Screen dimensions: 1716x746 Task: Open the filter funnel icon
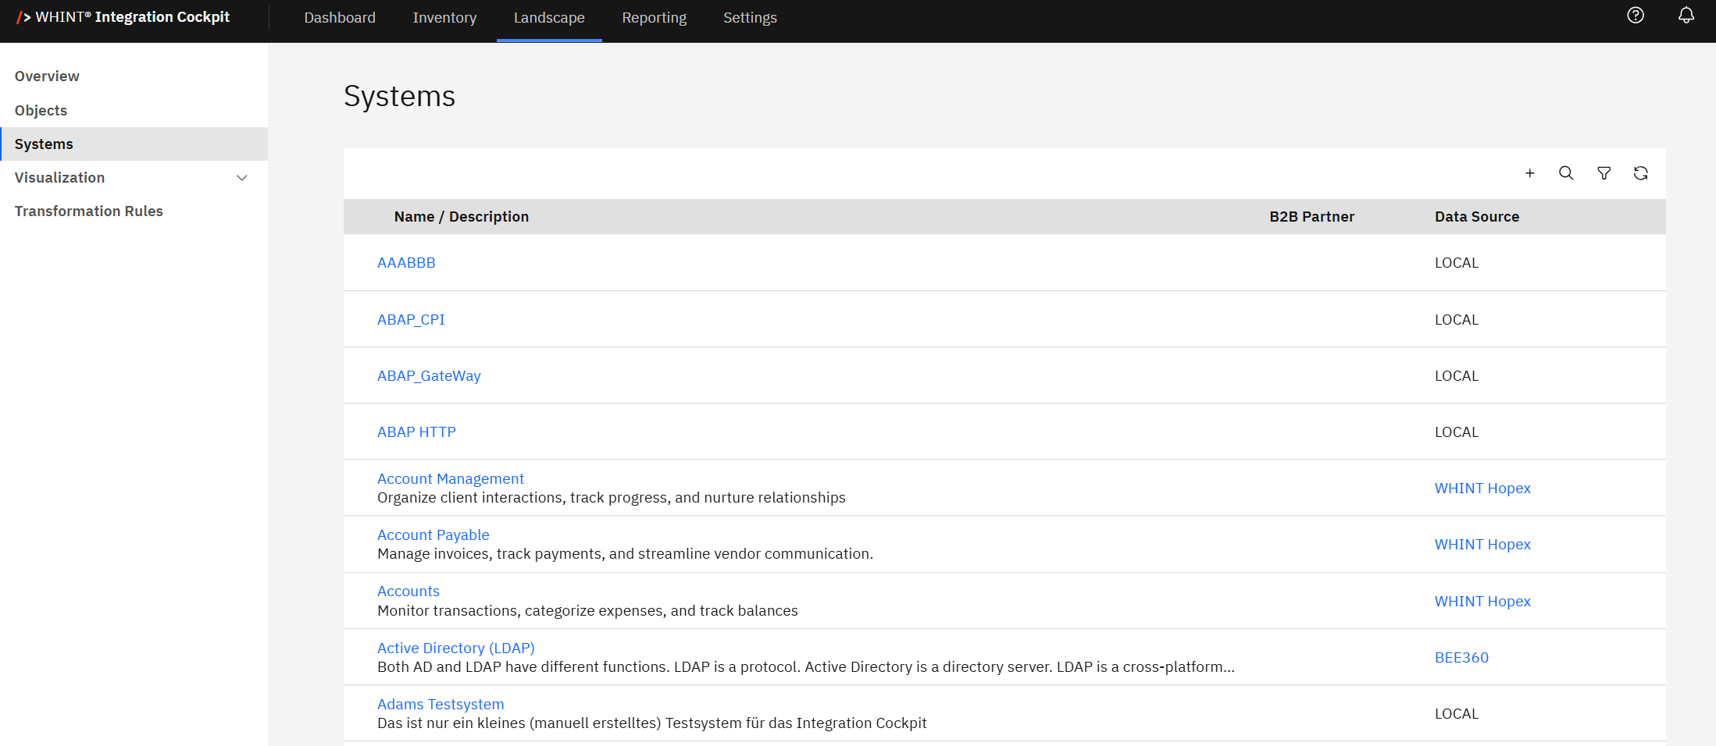tap(1604, 173)
